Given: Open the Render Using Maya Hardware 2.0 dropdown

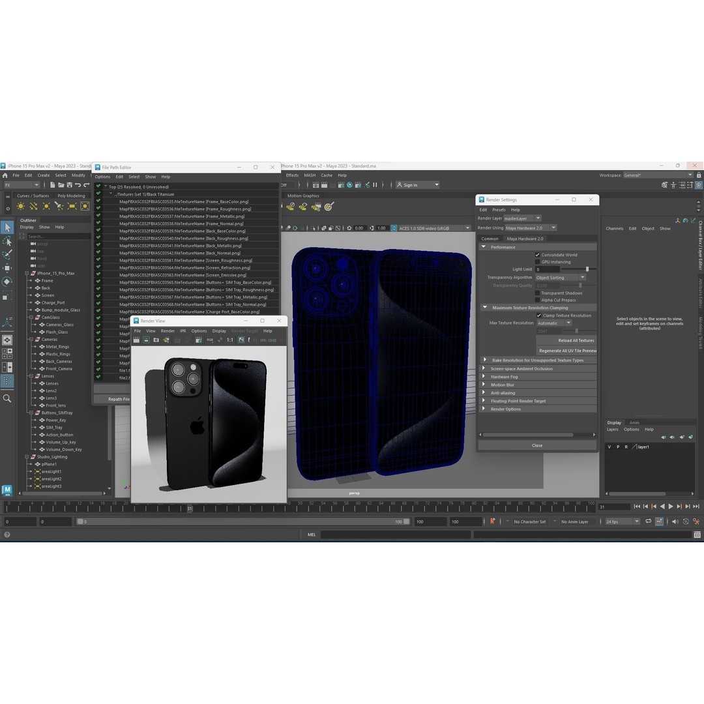Looking at the screenshot, I should (x=531, y=227).
